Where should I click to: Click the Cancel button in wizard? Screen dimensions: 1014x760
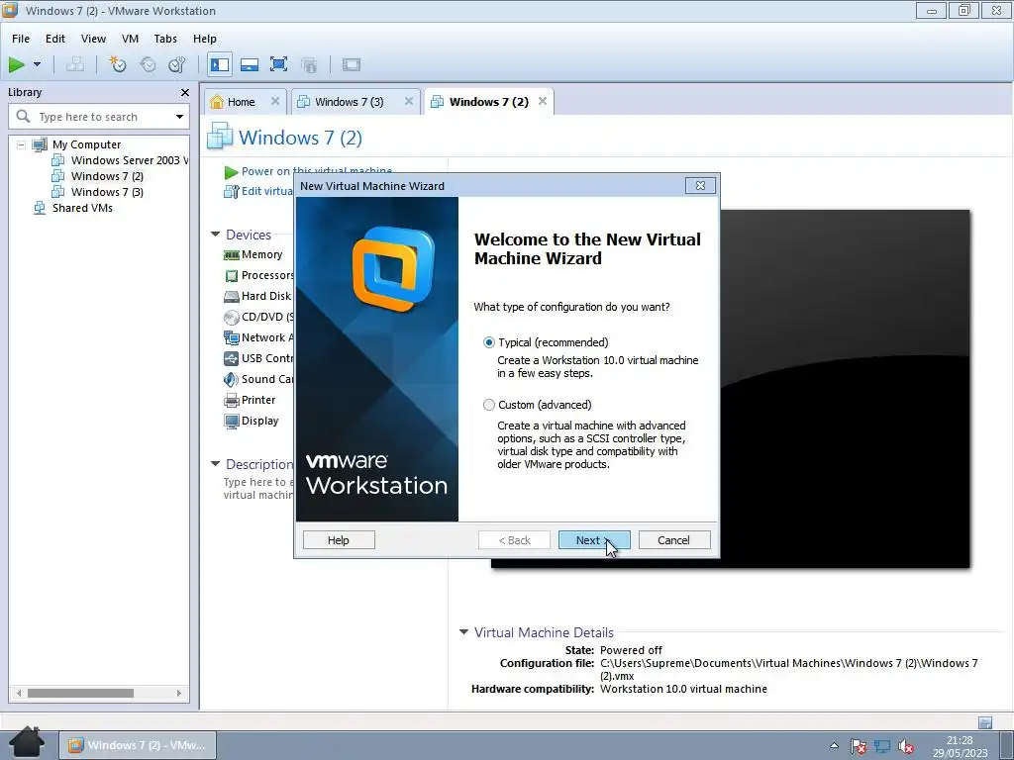(673, 540)
